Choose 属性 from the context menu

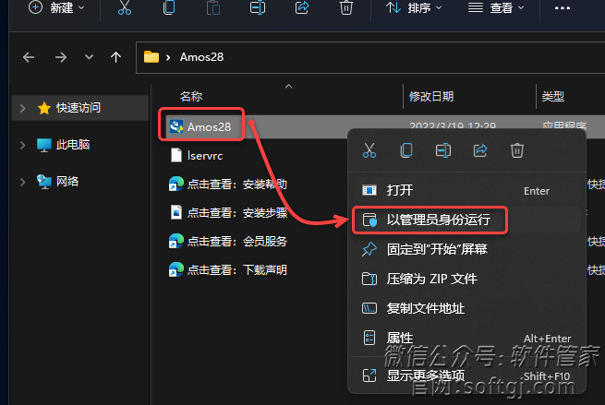(466, 338)
